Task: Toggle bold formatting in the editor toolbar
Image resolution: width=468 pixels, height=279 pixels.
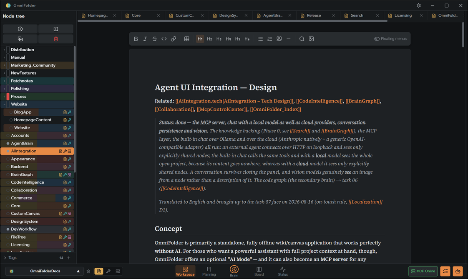Action: [x=136, y=39]
